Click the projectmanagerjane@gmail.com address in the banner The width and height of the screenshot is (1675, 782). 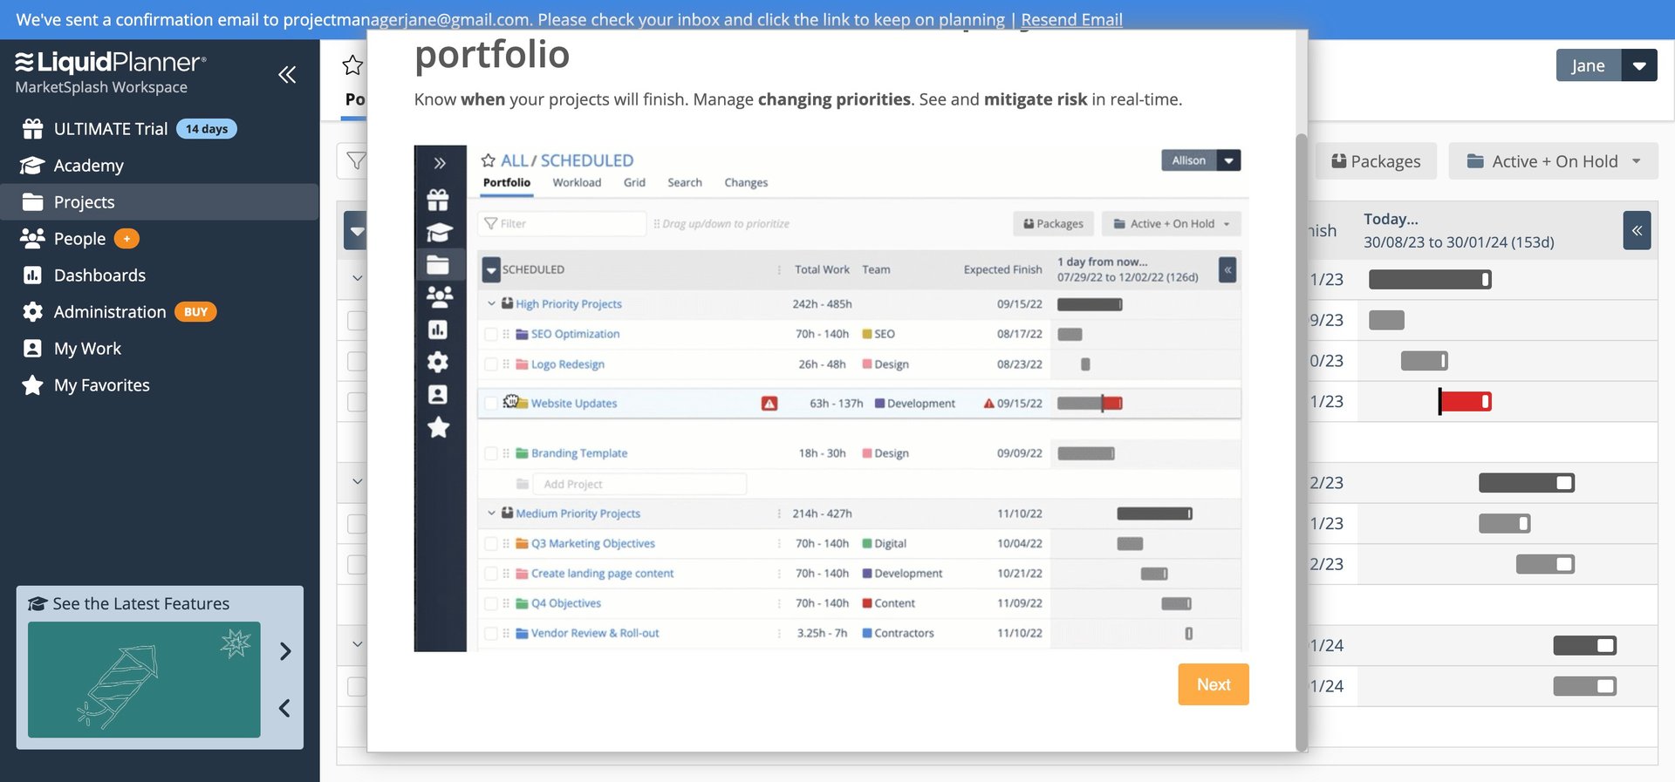407,19
